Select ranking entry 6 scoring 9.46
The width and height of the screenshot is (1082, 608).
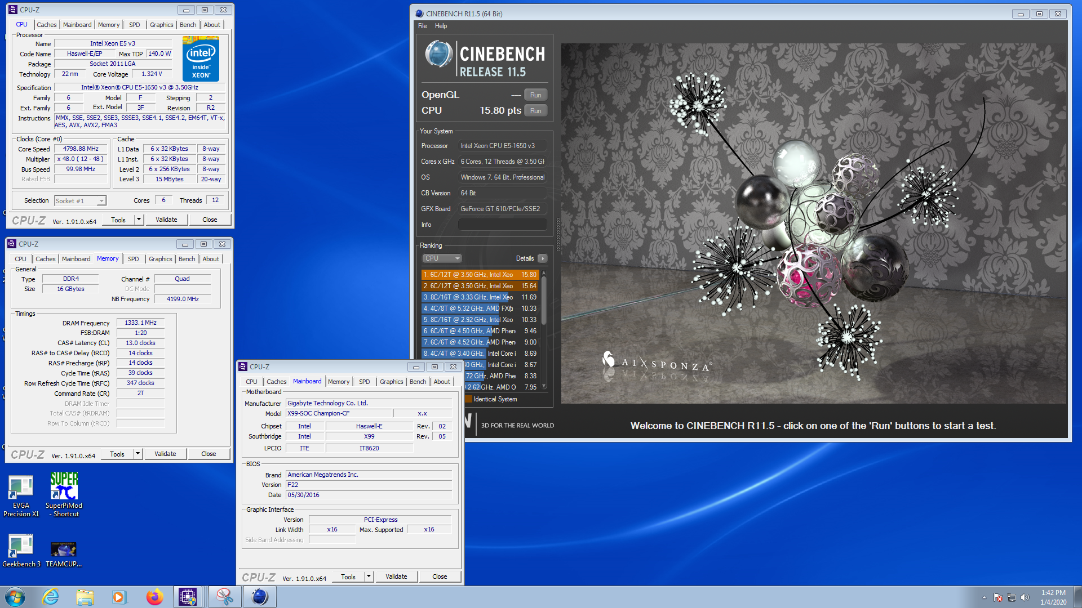point(480,331)
